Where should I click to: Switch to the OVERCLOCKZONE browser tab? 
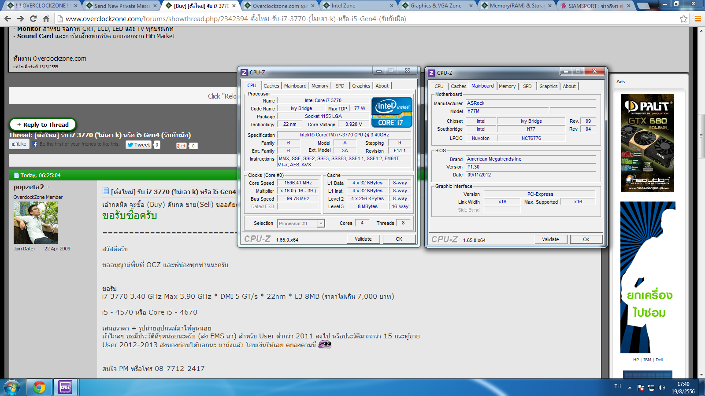click(x=42, y=6)
